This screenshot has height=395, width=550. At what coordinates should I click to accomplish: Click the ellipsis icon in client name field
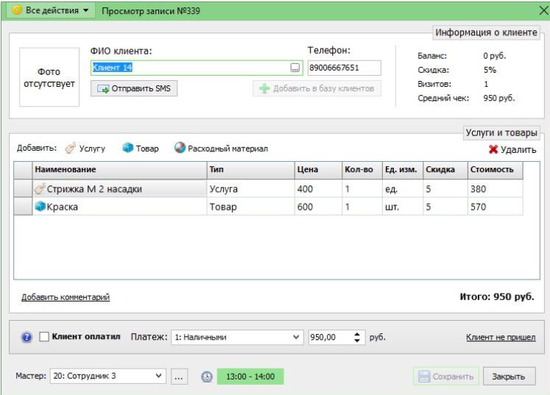pyautogui.click(x=295, y=68)
